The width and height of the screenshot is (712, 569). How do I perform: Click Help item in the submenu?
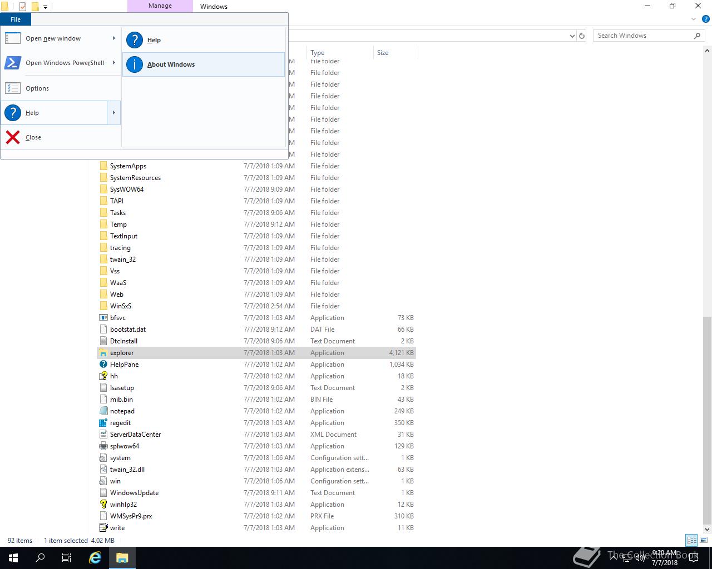coord(204,40)
